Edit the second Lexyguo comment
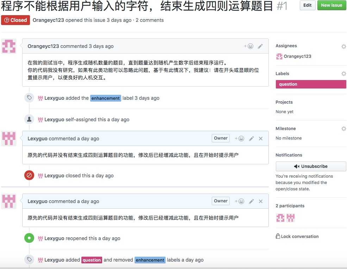 251,201
